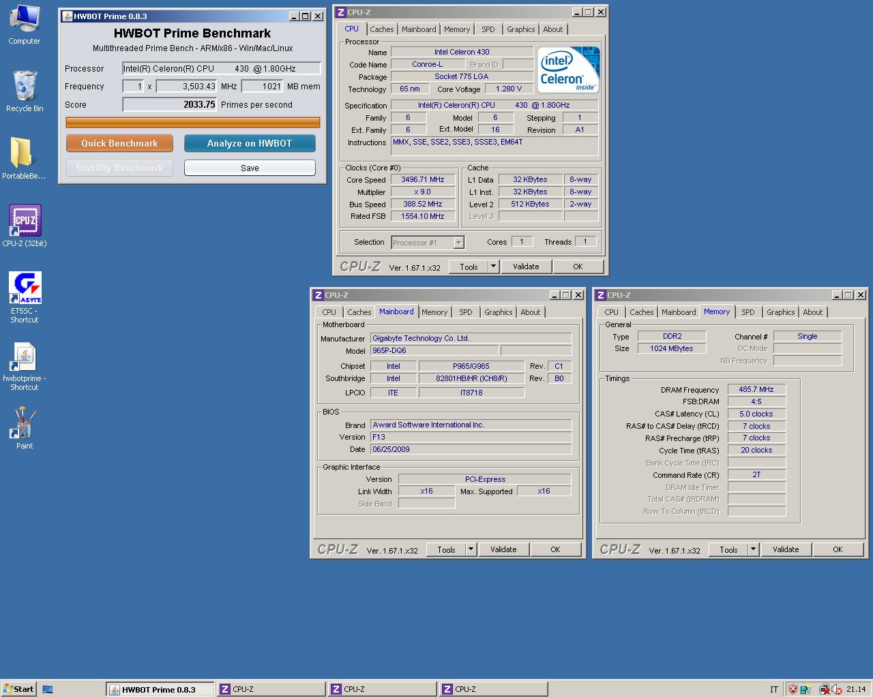Image resolution: width=873 pixels, height=698 pixels.
Task: Select the CPU-Z (32bit) desktop shortcut
Action: point(25,226)
